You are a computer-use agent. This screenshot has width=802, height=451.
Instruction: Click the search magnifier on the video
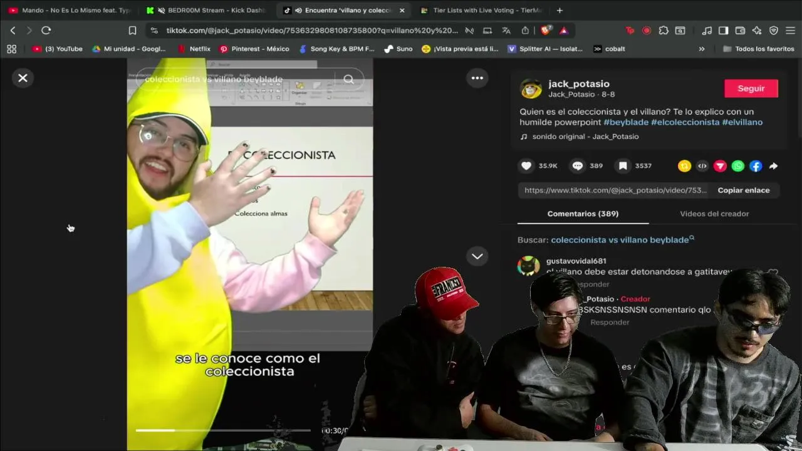(x=348, y=79)
